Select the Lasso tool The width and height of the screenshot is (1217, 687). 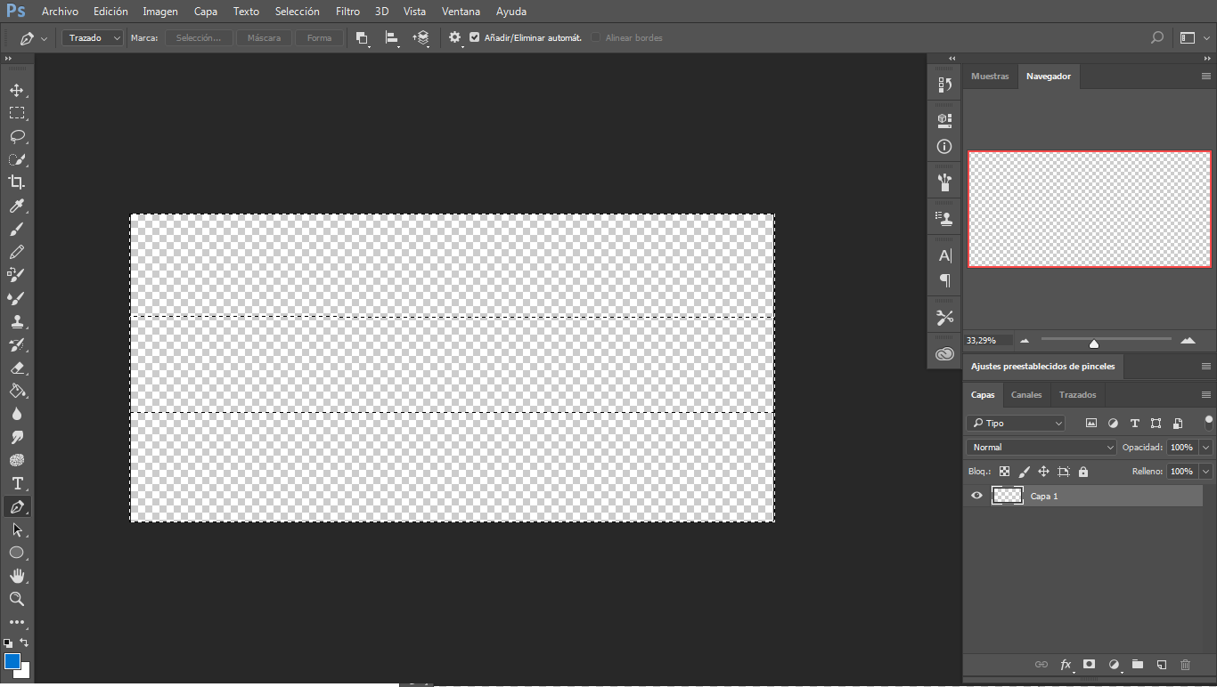(16, 137)
